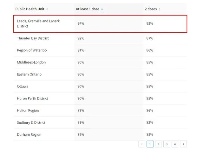Open page 3 of results
This screenshot has height=149, width=203.
pos(167,144)
